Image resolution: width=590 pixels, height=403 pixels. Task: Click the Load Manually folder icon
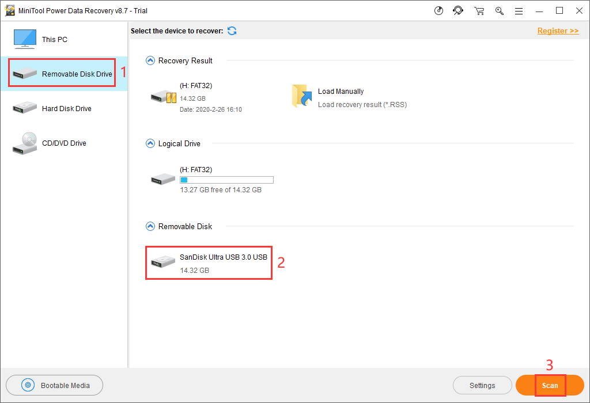pos(302,96)
